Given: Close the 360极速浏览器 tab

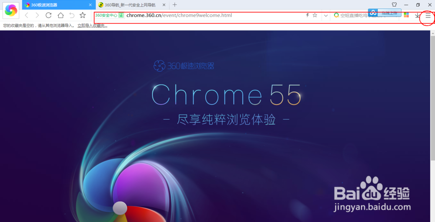Looking at the screenshot, I should click(90, 5).
